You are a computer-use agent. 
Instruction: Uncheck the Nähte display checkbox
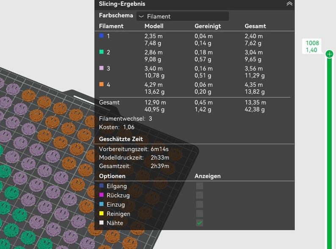pos(199,223)
